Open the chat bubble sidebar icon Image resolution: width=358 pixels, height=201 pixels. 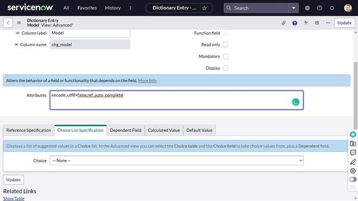click(353, 152)
